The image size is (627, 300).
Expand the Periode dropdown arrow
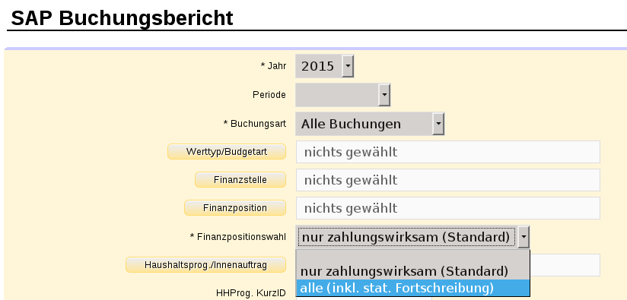coord(384,95)
